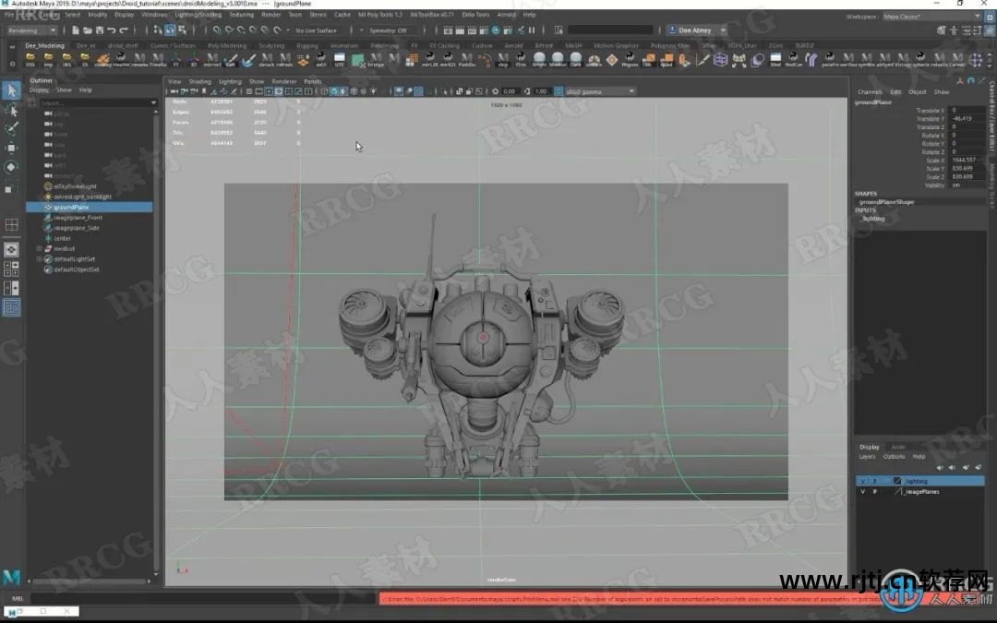Open the Lighting/Shading menu

198,15
